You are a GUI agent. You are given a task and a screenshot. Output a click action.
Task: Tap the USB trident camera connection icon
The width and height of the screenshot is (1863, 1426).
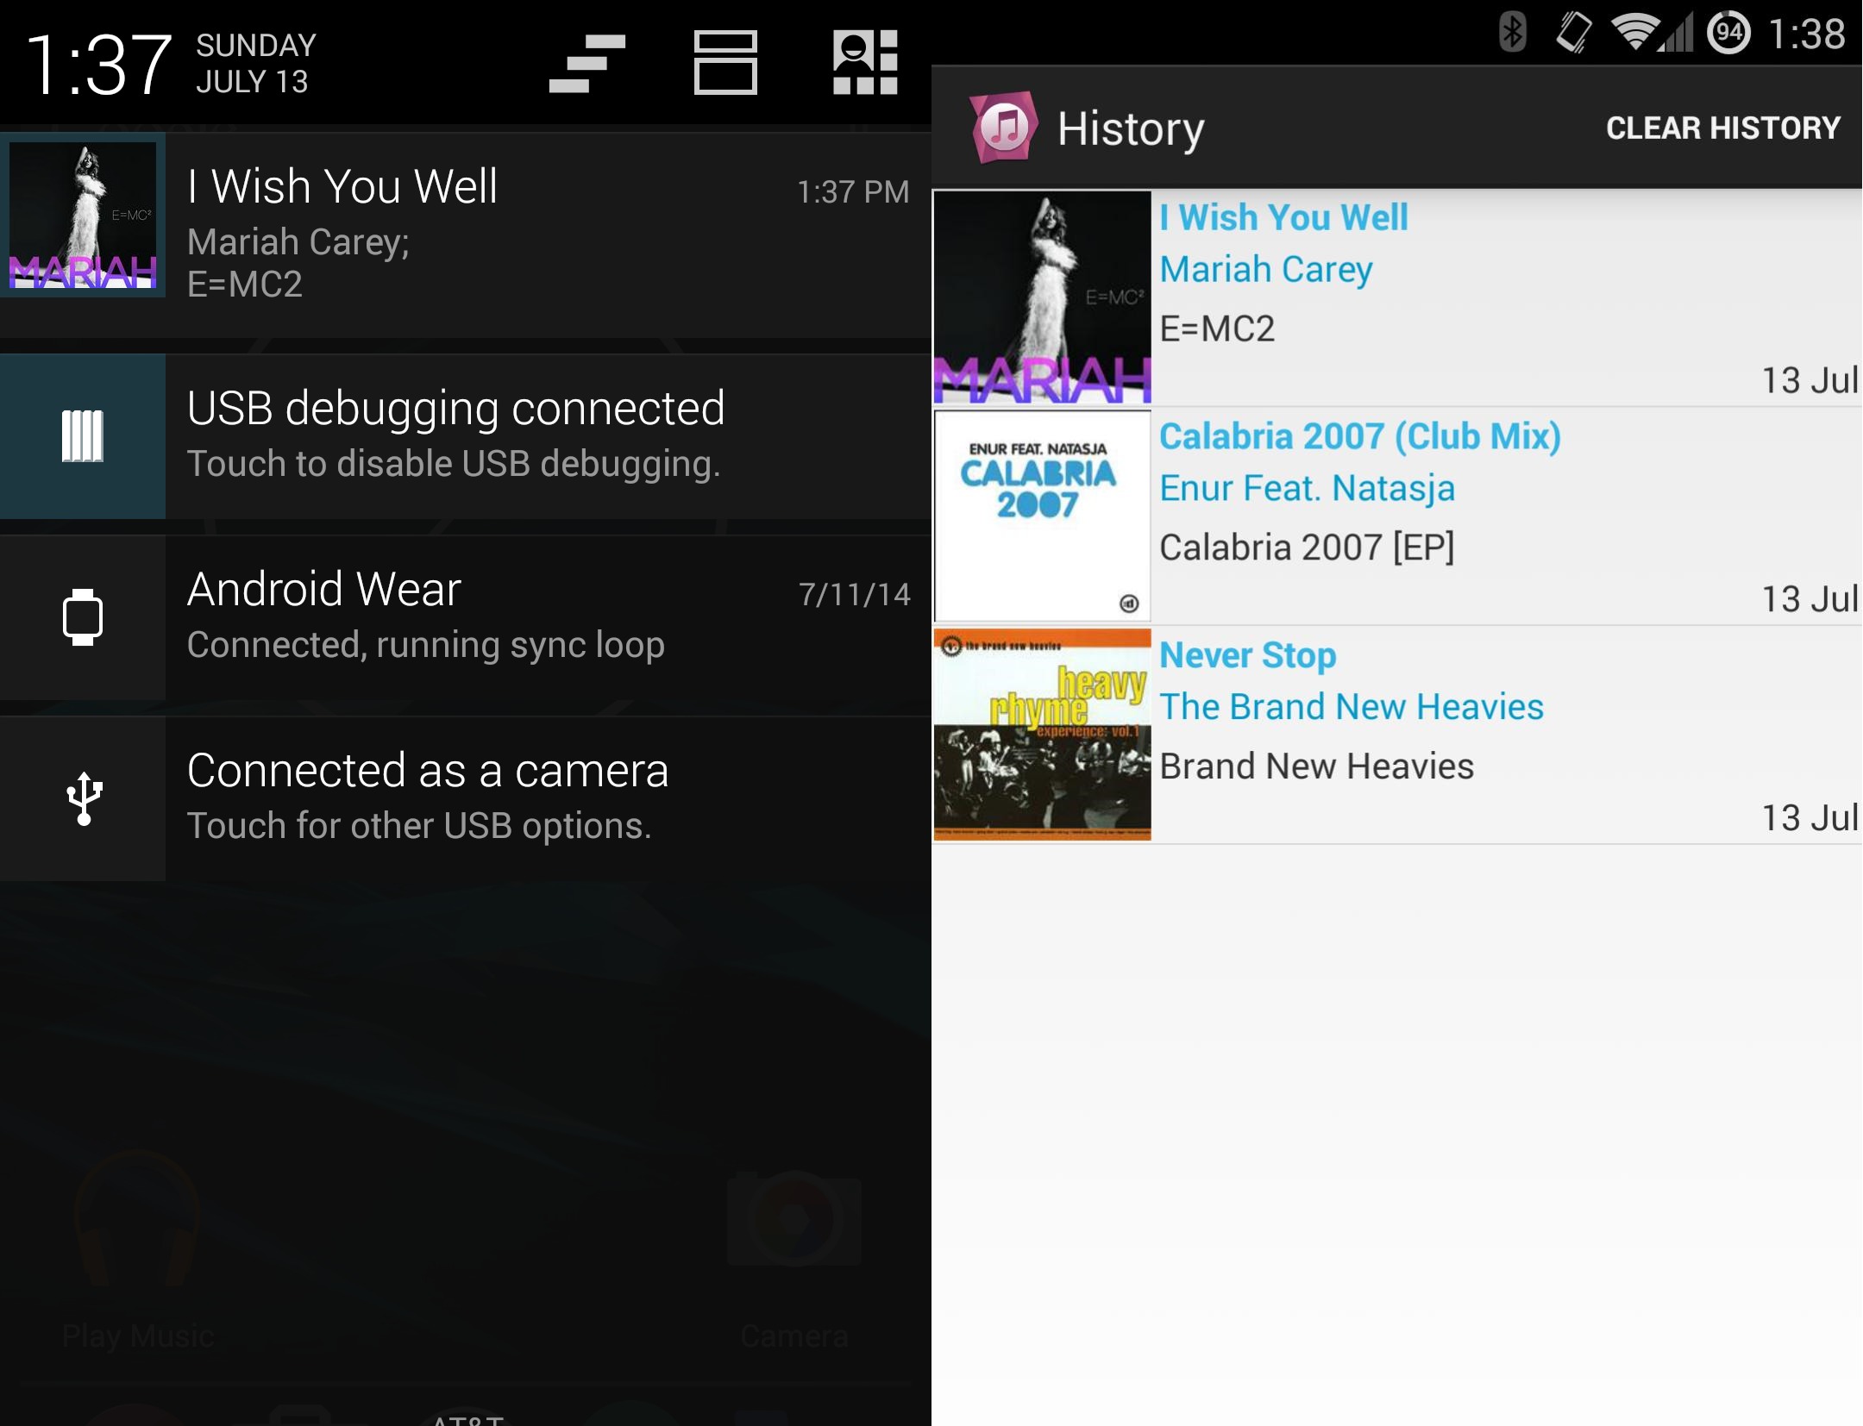click(x=83, y=798)
